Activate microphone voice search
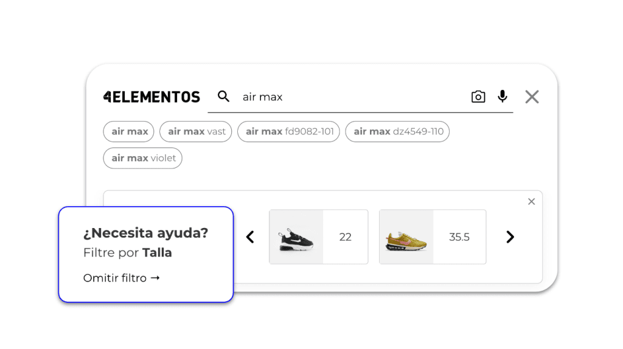623x349 pixels. (502, 96)
